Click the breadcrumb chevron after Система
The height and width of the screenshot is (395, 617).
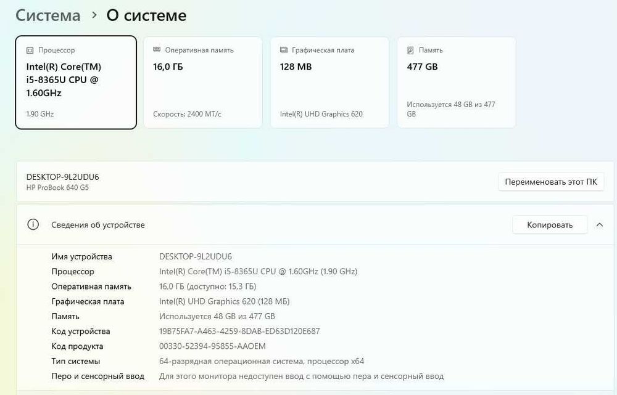pos(94,15)
